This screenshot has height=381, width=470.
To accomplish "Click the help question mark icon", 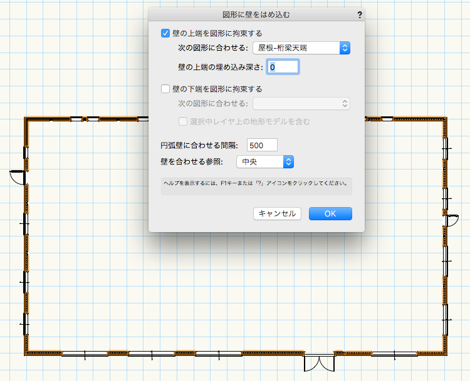I will [x=360, y=15].
